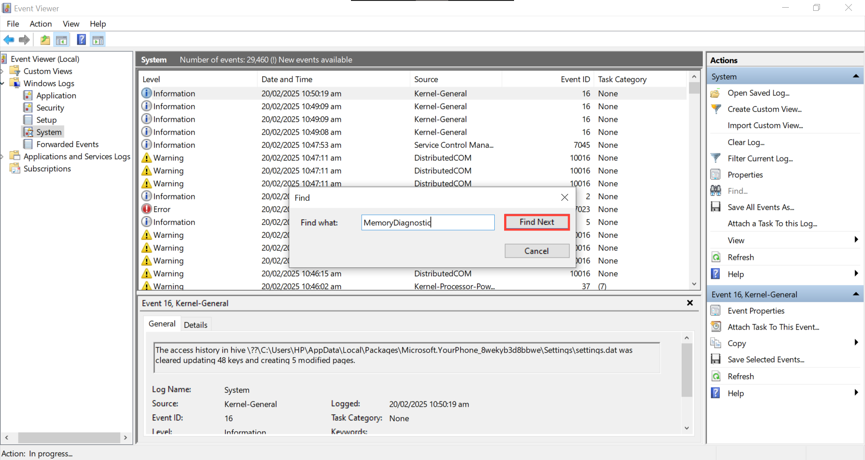Click Open Saved Log link
Viewport: 865px width, 460px height.
pyautogui.click(x=759, y=93)
